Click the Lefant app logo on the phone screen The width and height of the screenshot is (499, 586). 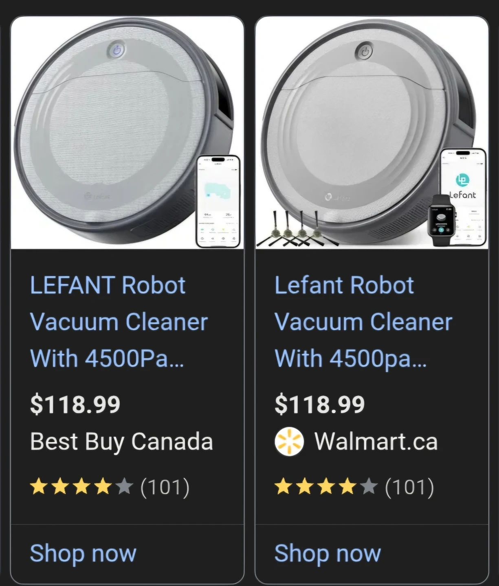point(462,180)
